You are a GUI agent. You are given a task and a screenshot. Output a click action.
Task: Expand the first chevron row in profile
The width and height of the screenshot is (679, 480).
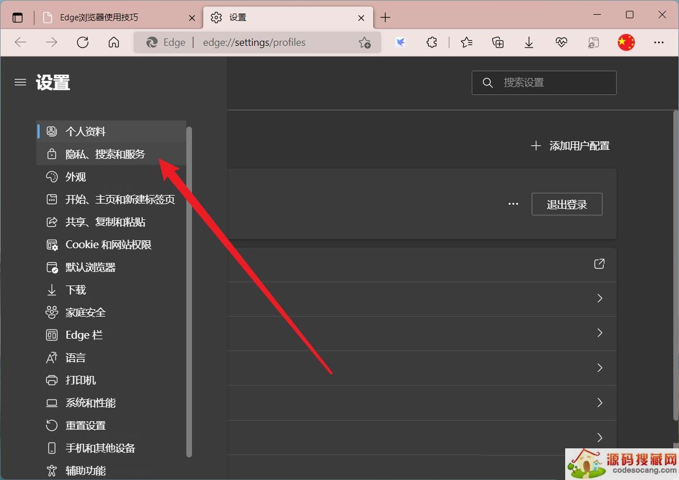(599, 299)
